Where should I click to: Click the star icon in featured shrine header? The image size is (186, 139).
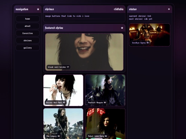click(122, 28)
